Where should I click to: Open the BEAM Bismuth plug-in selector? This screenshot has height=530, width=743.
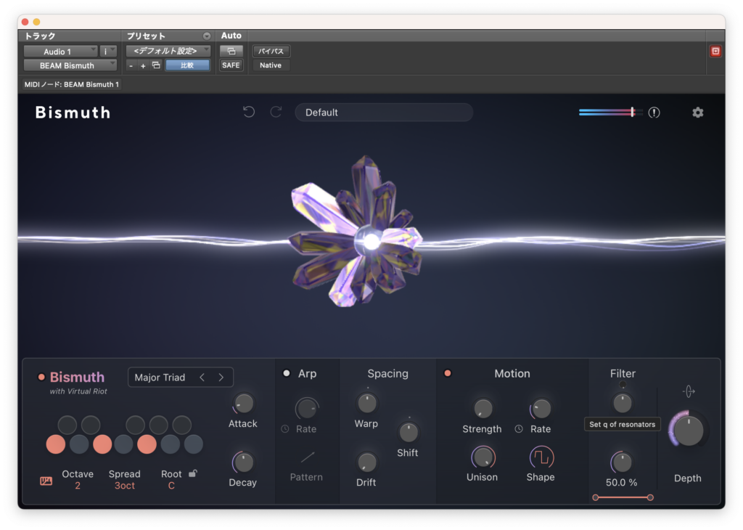click(70, 65)
